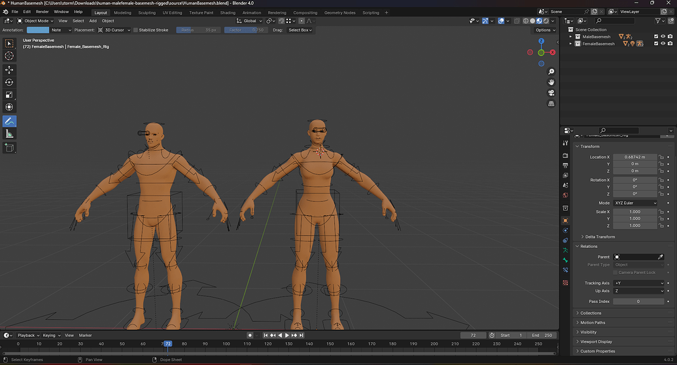Image resolution: width=677 pixels, height=365 pixels.
Task: Open the World properties tab
Action: click(565, 195)
